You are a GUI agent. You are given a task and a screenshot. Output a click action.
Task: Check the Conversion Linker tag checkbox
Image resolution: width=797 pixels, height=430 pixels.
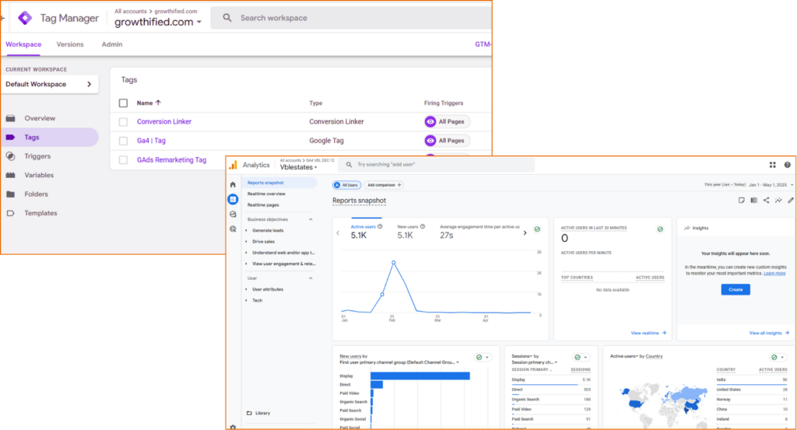coord(123,122)
